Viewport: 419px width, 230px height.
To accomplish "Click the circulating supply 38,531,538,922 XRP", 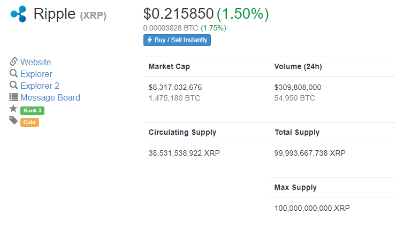I will [x=184, y=153].
